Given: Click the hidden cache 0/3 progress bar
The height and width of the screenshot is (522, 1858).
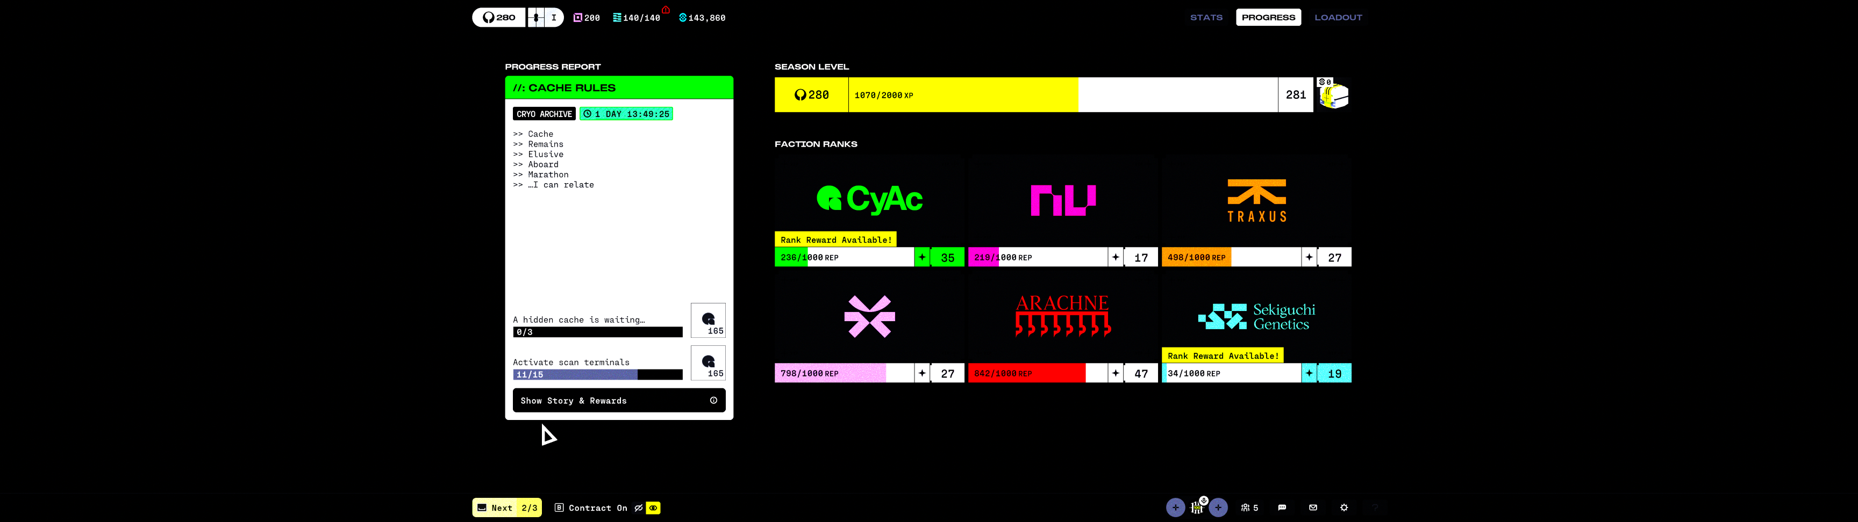Looking at the screenshot, I should click(597, 332).
